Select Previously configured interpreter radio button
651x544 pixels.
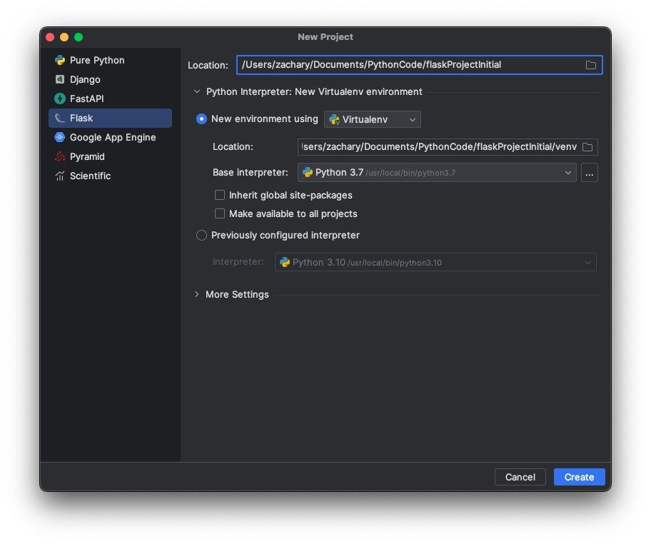pos(201,236)
